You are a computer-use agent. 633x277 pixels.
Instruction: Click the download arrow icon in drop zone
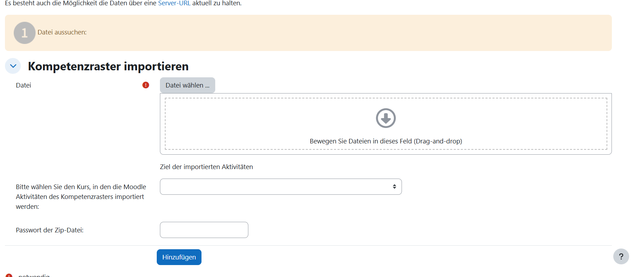click(x=386, y=118)
